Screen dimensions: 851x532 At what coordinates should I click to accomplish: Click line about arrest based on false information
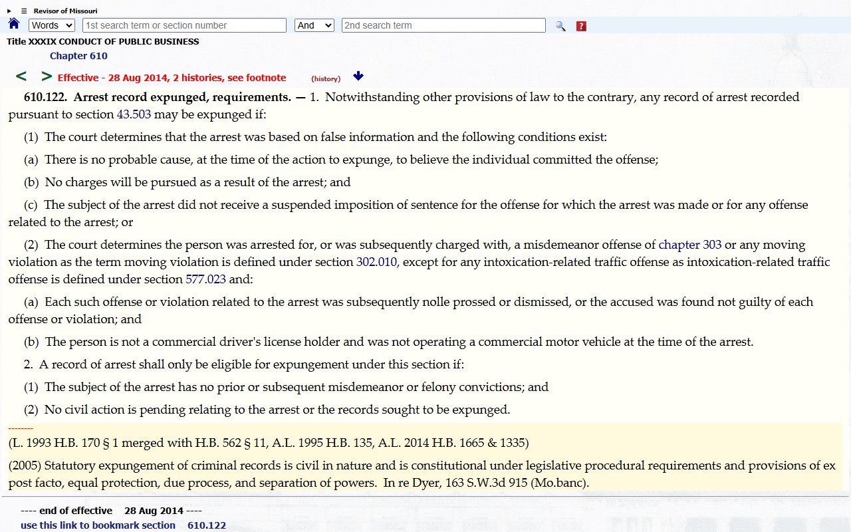316,137
